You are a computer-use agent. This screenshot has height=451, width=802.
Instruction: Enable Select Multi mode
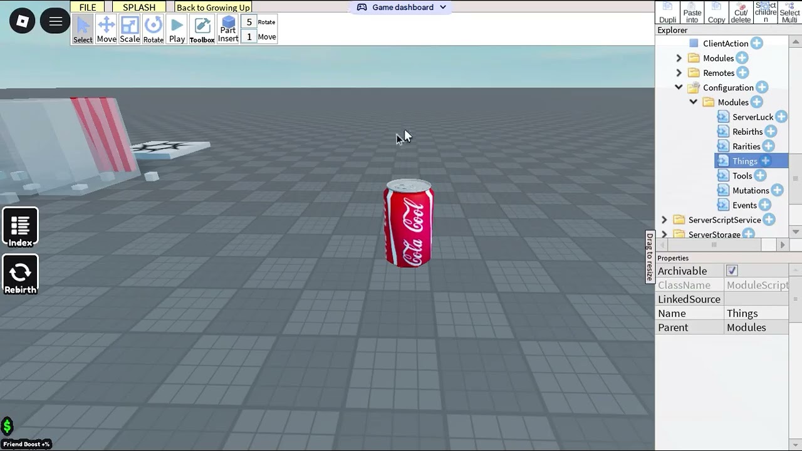(789, 13)
